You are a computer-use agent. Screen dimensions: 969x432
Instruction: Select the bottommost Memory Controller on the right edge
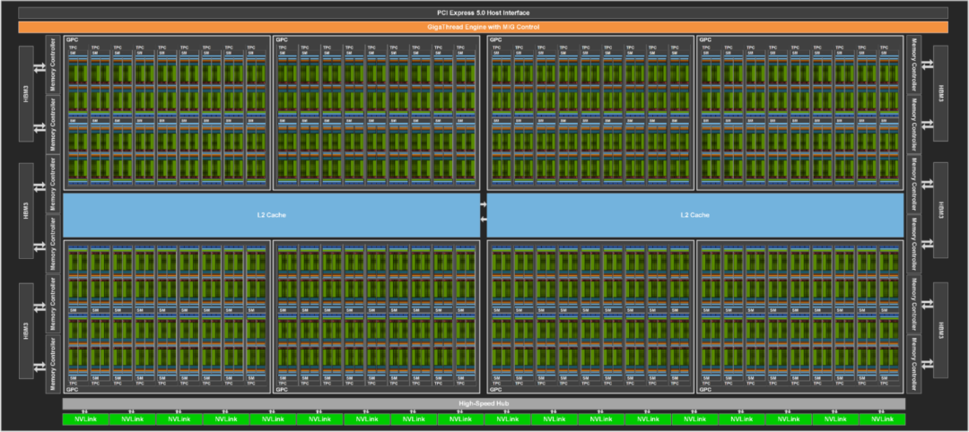coord(913,364)
